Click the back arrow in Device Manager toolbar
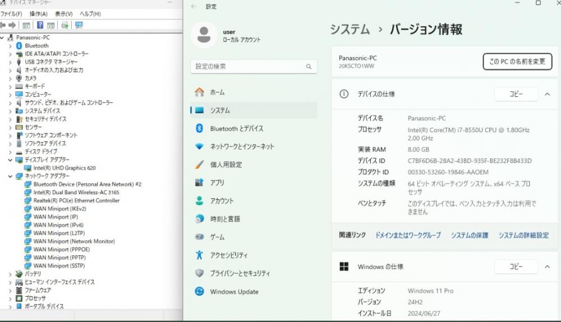The width and height of the screenshot is (561, 322). click(x=2, y=25)
